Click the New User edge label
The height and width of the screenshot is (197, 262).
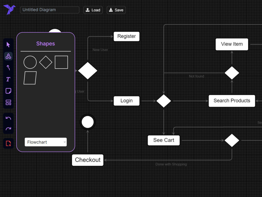(x=100, y=50)
